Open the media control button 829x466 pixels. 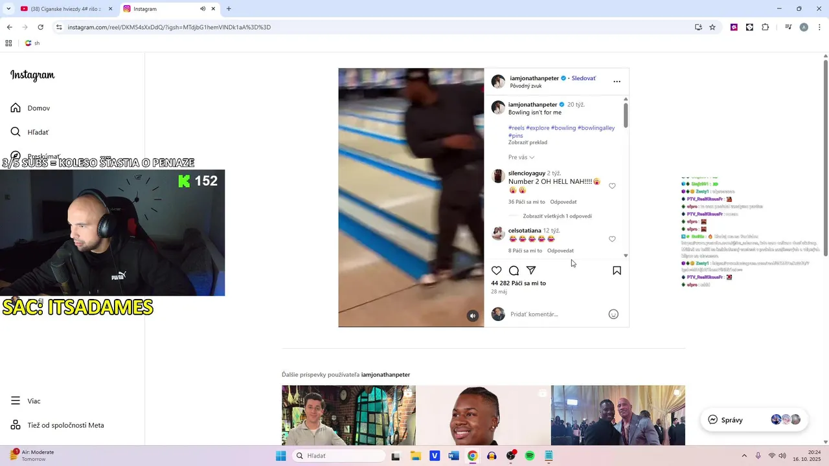pyautogui.click(x=788, y=27)
